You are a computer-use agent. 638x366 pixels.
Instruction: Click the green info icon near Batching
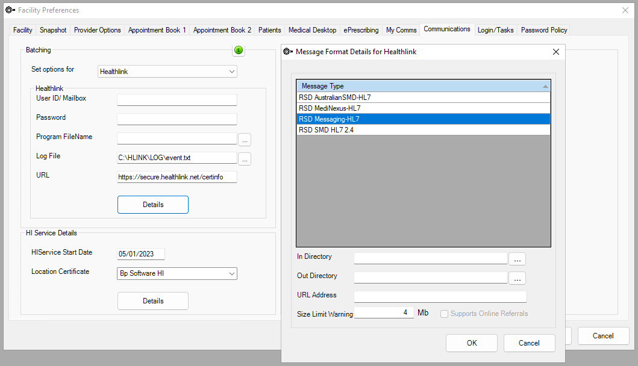239,50
